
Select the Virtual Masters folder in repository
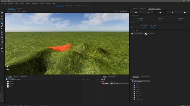coord(139,99)
